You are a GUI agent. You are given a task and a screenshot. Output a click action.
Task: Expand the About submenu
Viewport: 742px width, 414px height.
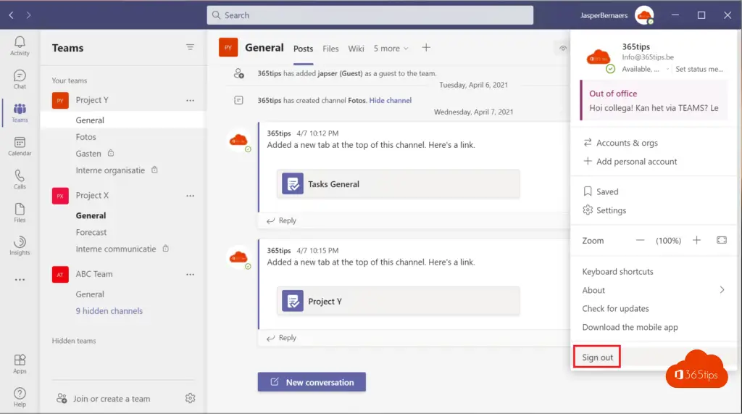coord(722,290)
